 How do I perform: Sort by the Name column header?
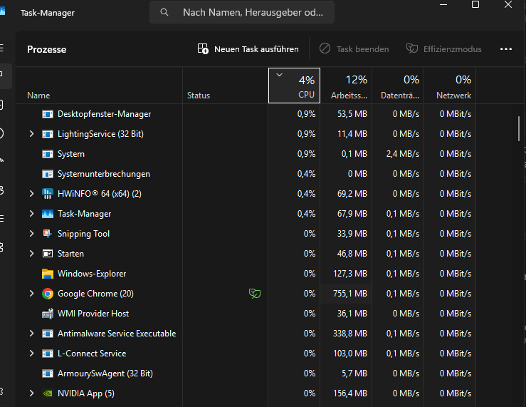point(99,86)
